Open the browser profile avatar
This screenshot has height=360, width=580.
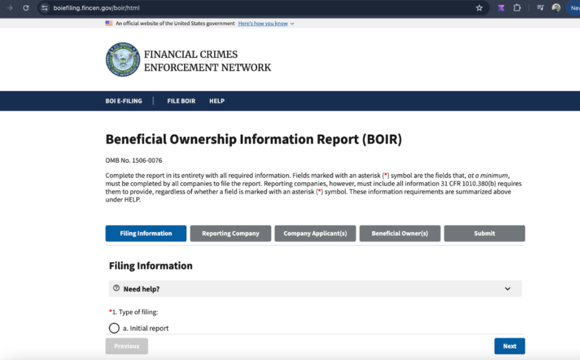click(556, 8)
